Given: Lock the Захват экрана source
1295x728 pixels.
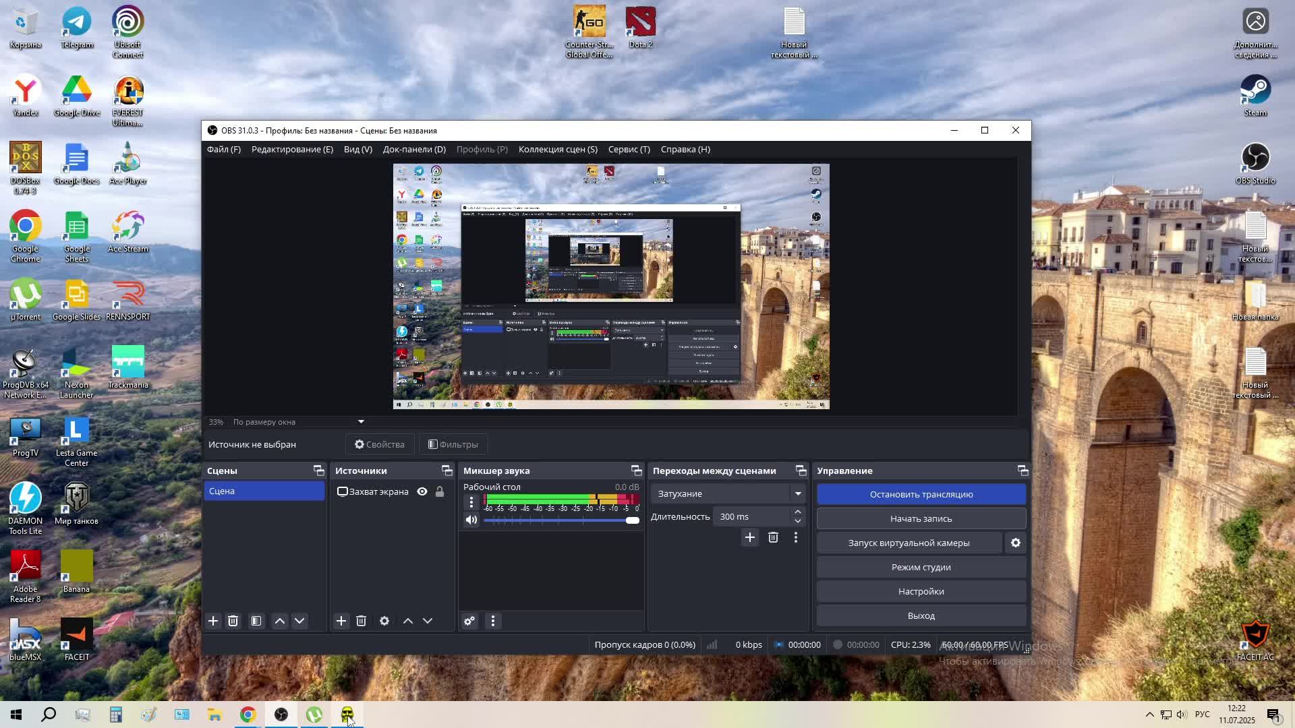Looking at the screenshot, I should pyautogui.click(x=440, y=491).
